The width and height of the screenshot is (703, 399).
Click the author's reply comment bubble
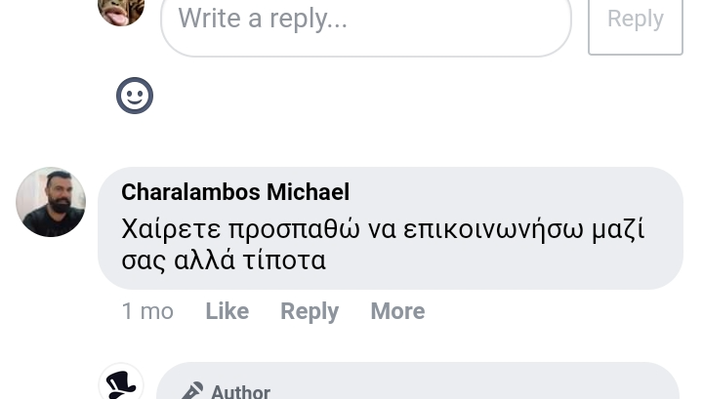[x=418, y=381]
